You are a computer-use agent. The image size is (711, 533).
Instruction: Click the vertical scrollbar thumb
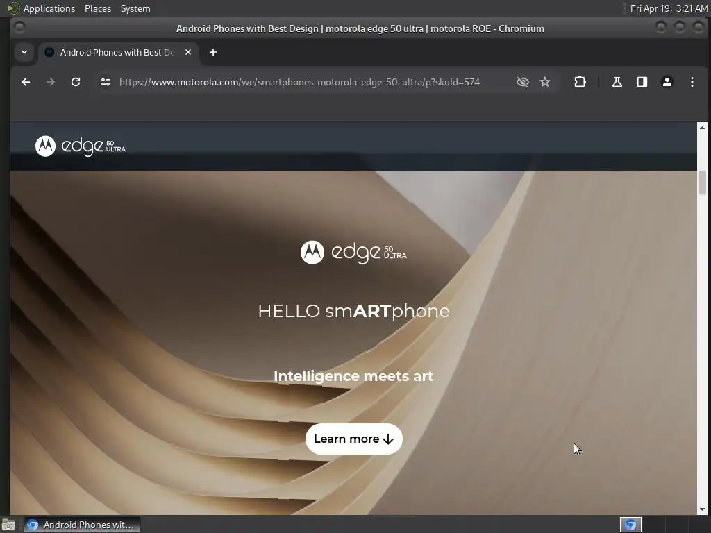703,183
